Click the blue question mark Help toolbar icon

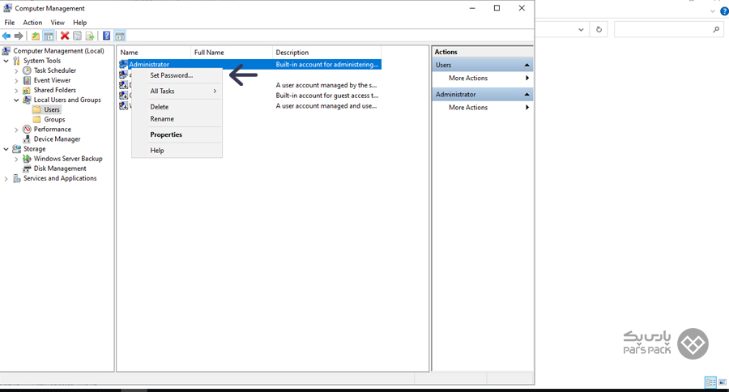coord(106,36)
